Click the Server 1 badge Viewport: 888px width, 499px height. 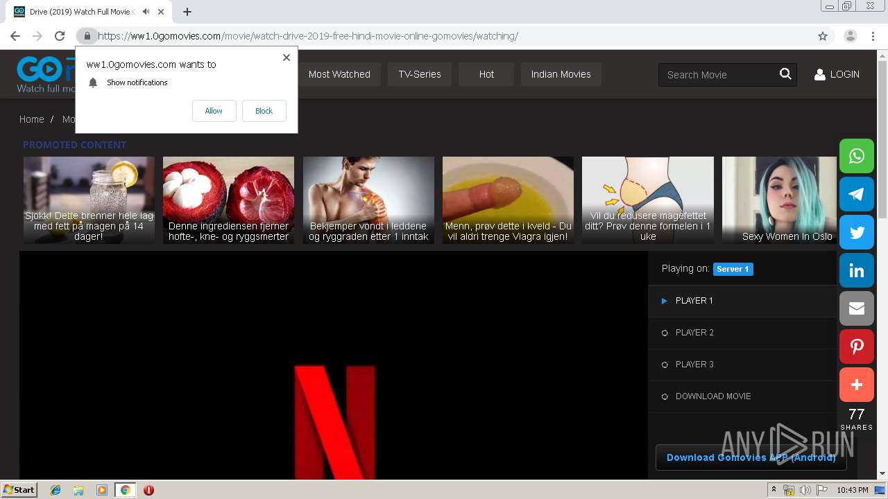tap(733, 269)
